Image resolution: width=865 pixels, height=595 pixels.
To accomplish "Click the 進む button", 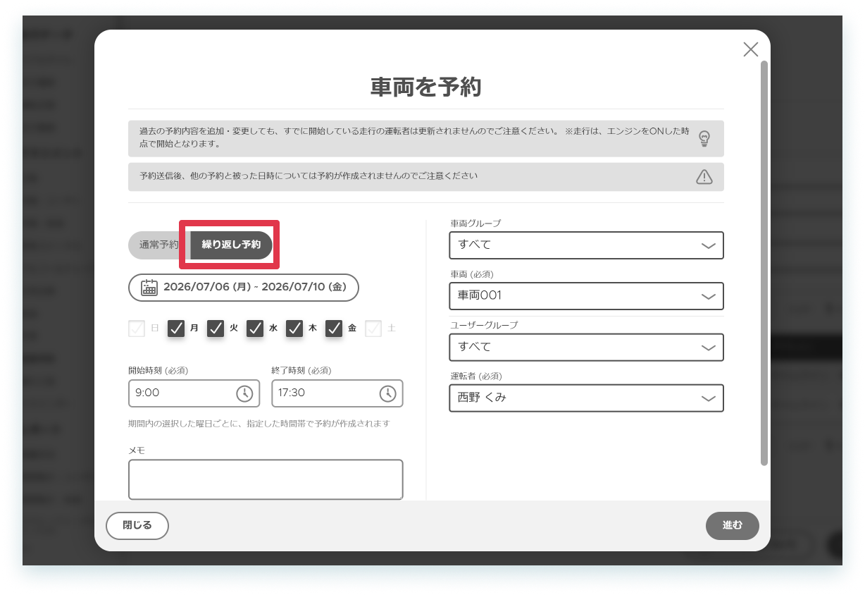I will pyautogui.click(x=733, y=526).
